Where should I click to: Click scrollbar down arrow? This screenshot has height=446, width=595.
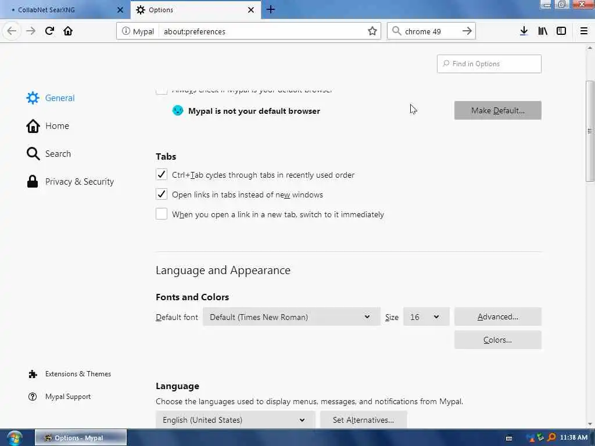(590, 424)
